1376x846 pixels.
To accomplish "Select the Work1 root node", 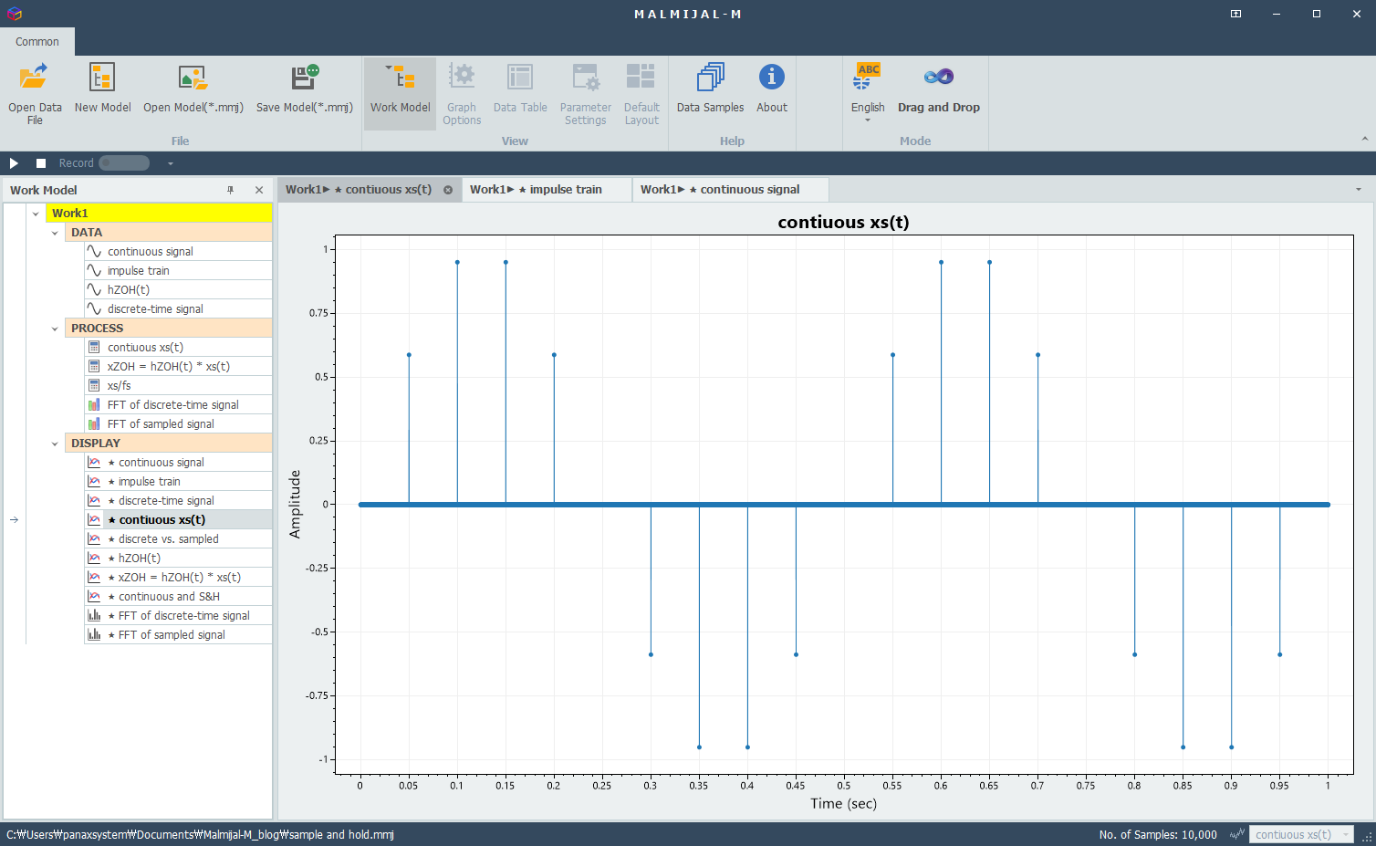I will (x=159, y=213).
